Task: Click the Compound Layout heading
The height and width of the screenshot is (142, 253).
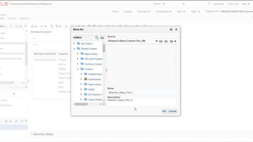Action: coord(41,32)
